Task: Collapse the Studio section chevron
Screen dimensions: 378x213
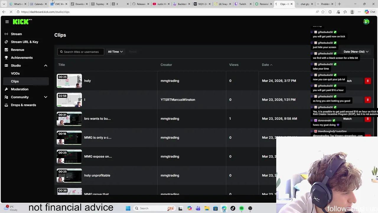Action: pos(45,65)
